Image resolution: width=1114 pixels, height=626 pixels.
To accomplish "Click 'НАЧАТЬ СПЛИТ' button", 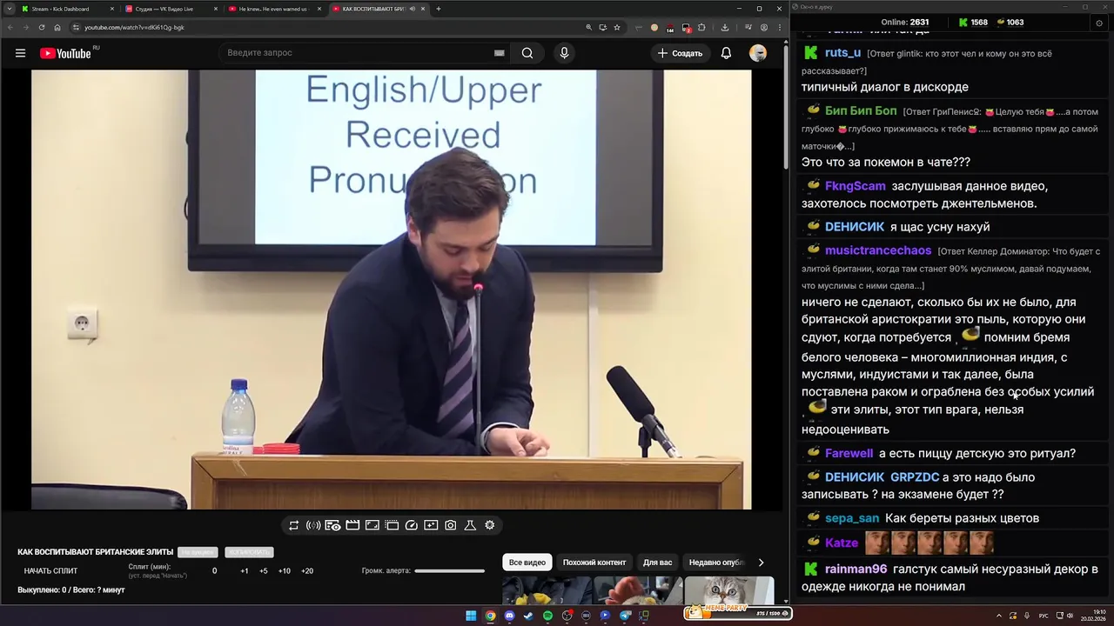I will [50, 571].
